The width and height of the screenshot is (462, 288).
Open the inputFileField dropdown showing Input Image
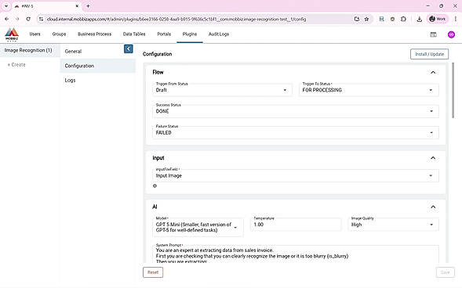pos(296,175)
